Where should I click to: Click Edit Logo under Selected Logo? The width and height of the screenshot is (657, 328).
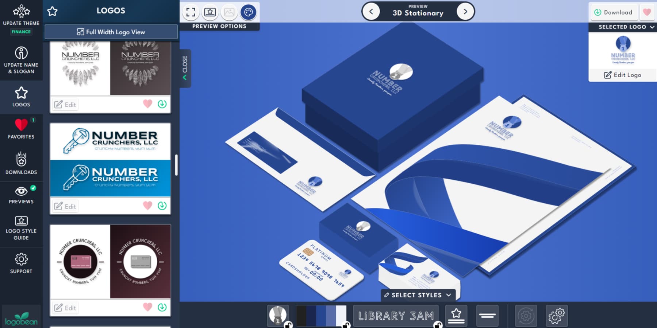622,75
